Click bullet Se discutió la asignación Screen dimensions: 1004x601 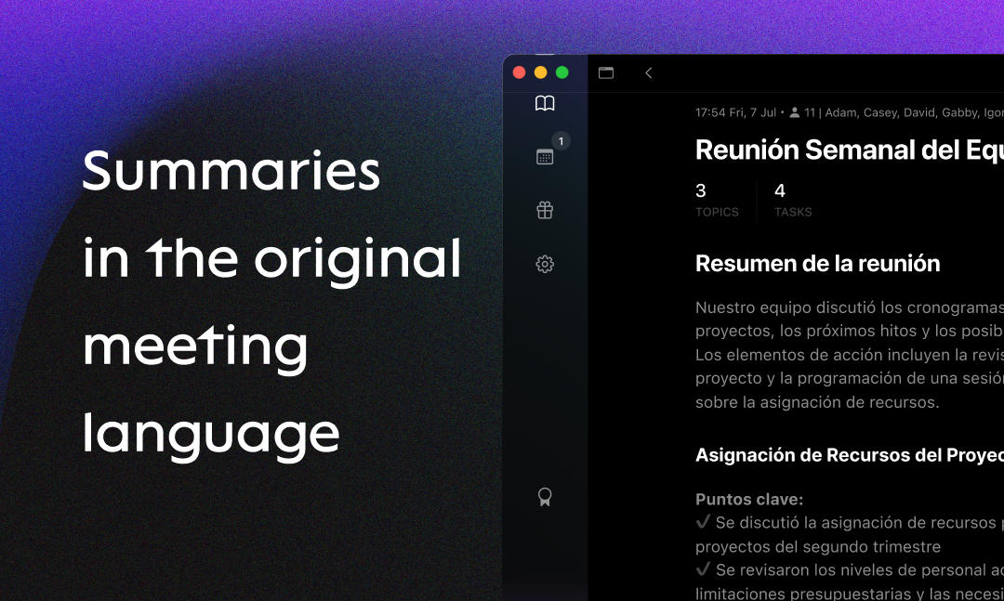click(x=850, y=534)
